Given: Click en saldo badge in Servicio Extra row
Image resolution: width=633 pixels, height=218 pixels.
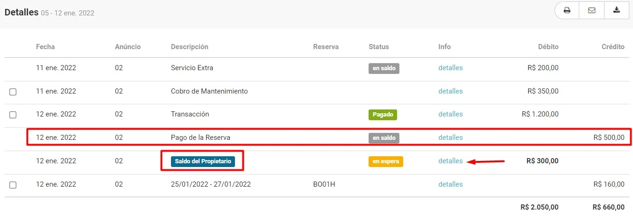Looking at the screenshot, I should click(x=384, y=68).
